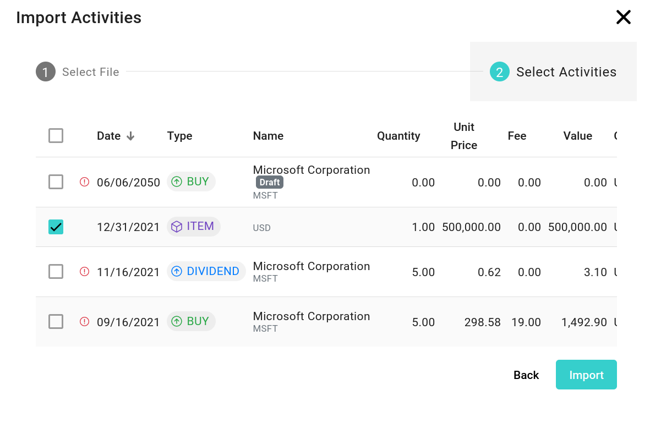Close the Import Activities dialog
The height and width of the screenshot is (423, 650).
pyautogui.click(x=623, y=17)
